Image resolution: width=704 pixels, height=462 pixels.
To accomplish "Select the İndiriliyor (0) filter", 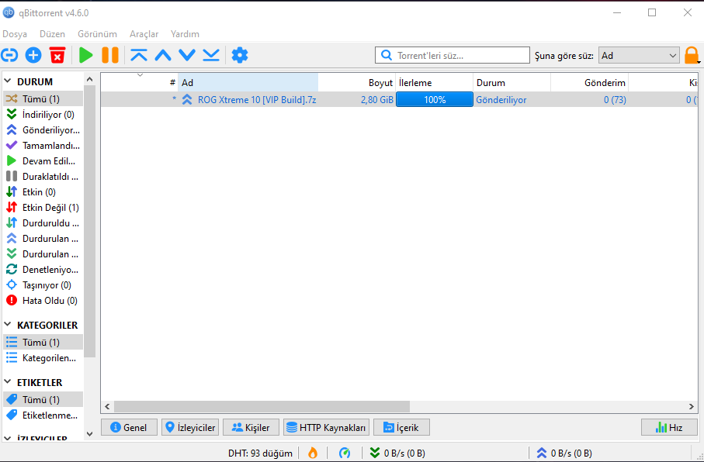I will click(x=43, y=115).
